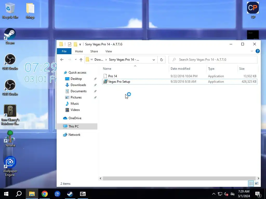This screenshot has height=199, width=266.
Task: Open OneDrive in the navigation pane
Action: pos(75,118)
